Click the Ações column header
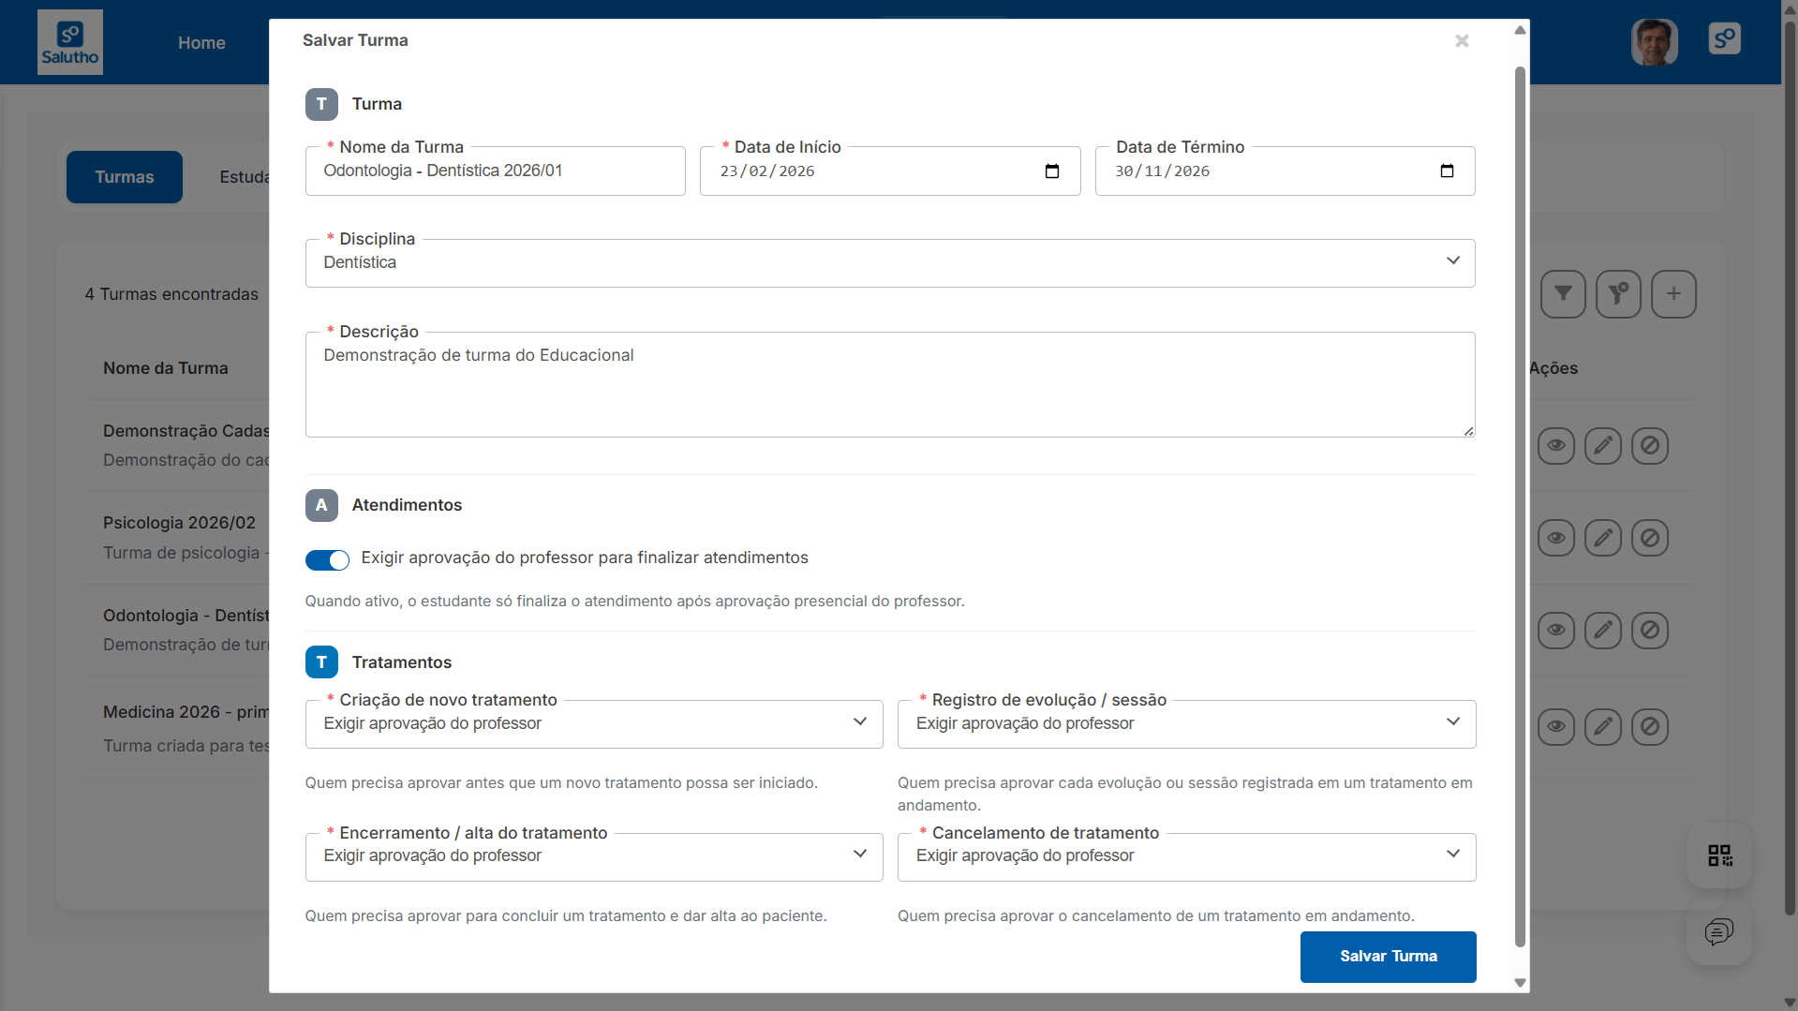 1553,369
